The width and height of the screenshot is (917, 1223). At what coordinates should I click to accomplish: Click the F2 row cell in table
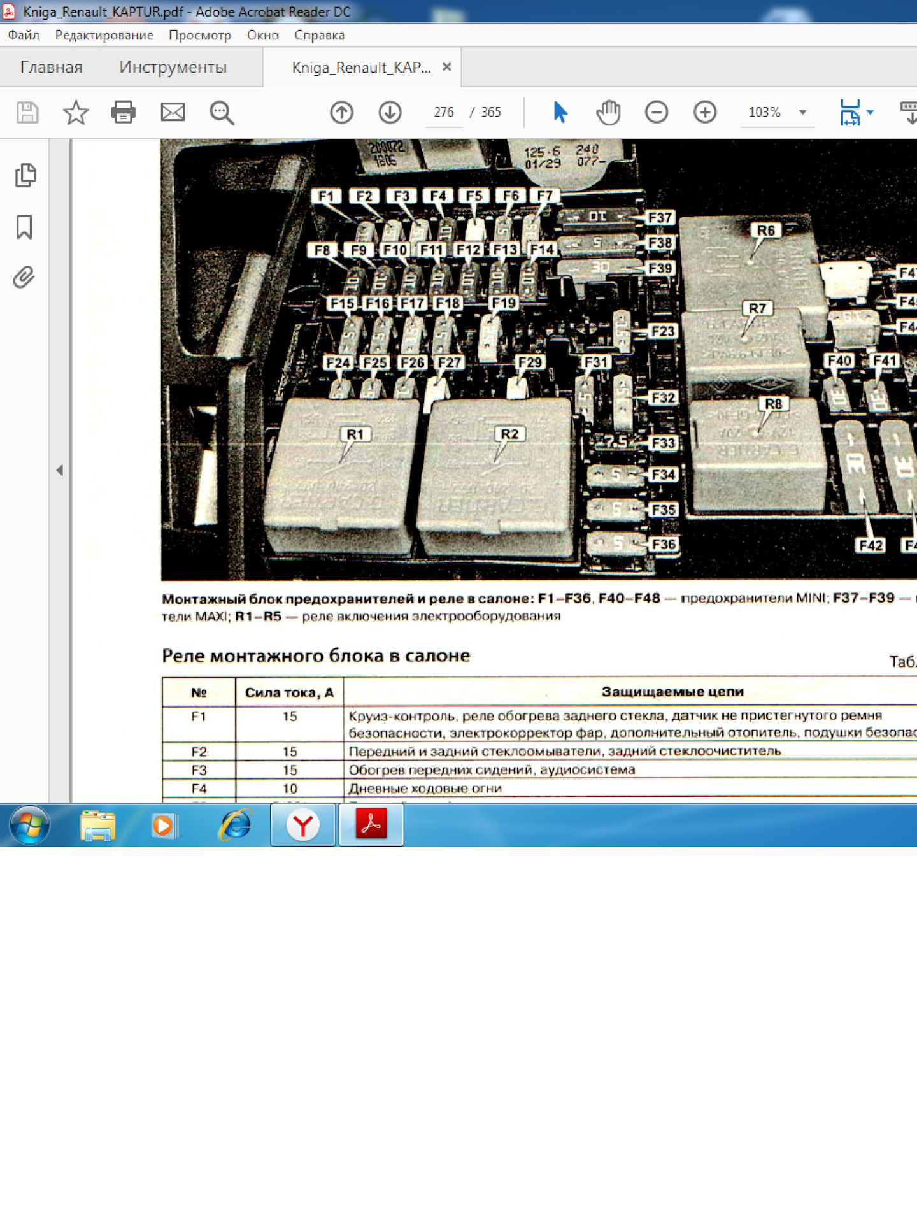tap(199, 752)
